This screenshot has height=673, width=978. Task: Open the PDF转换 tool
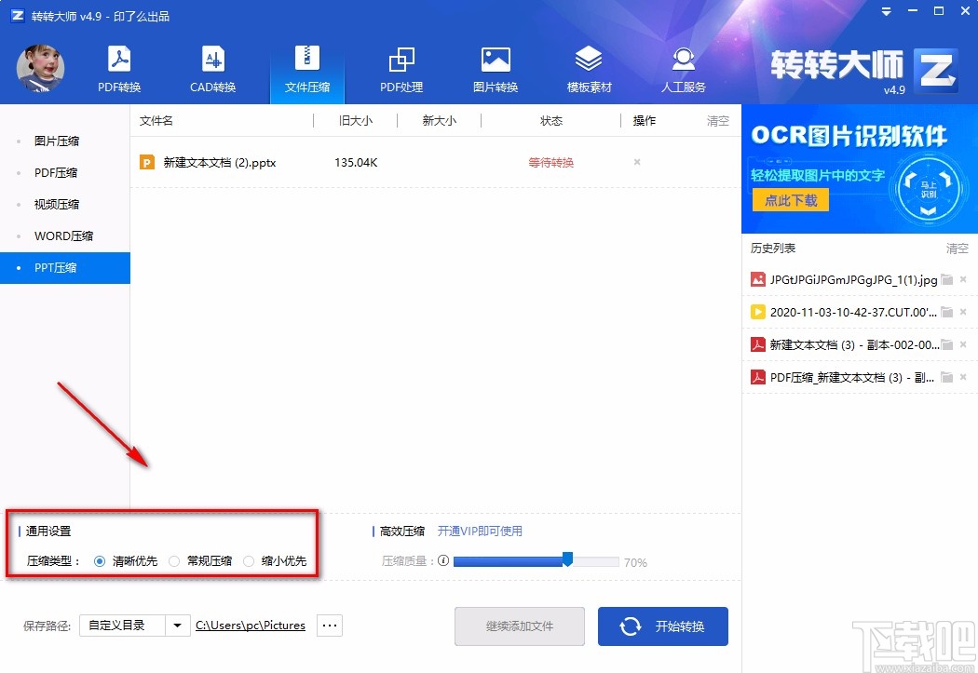(119, 68)
